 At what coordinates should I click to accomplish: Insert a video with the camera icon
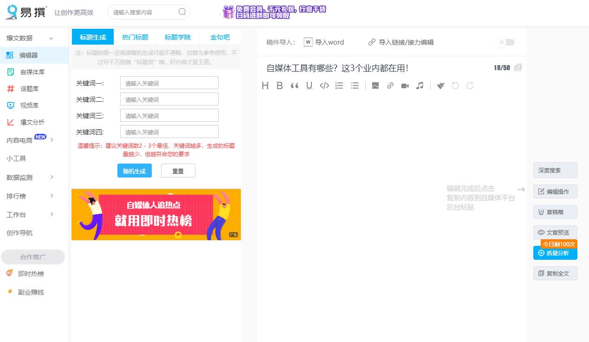pos(404,85)
